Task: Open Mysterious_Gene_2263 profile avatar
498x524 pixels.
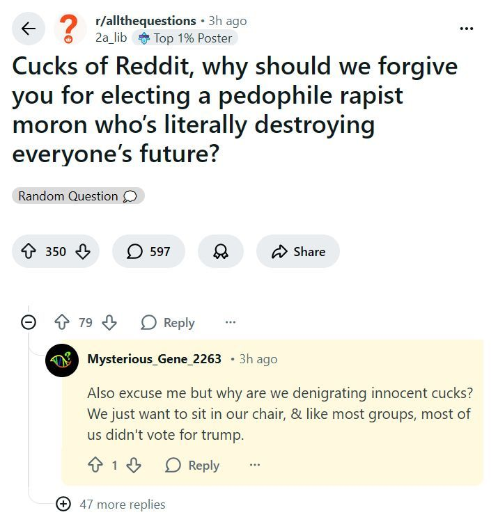Action: (62, 360)
